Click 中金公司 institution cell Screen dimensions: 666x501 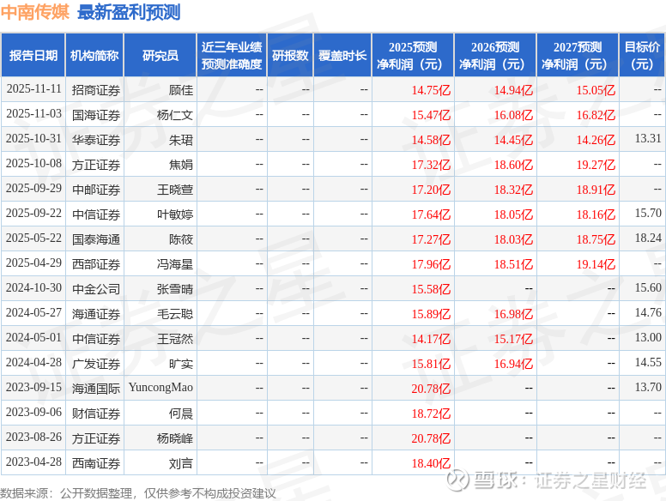coord(96,289)
